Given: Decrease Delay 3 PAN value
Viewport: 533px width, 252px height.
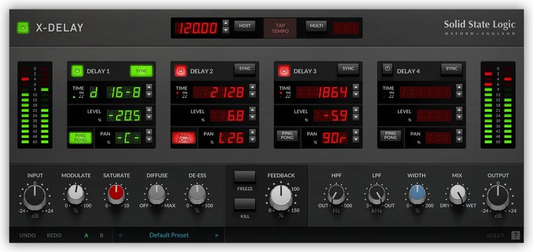Looking at the screenshot, I should 355,139.
